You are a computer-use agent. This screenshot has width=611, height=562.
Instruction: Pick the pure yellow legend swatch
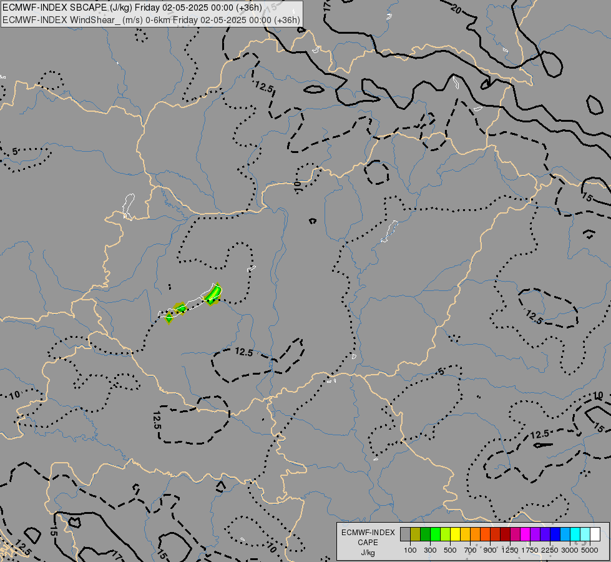456,535
